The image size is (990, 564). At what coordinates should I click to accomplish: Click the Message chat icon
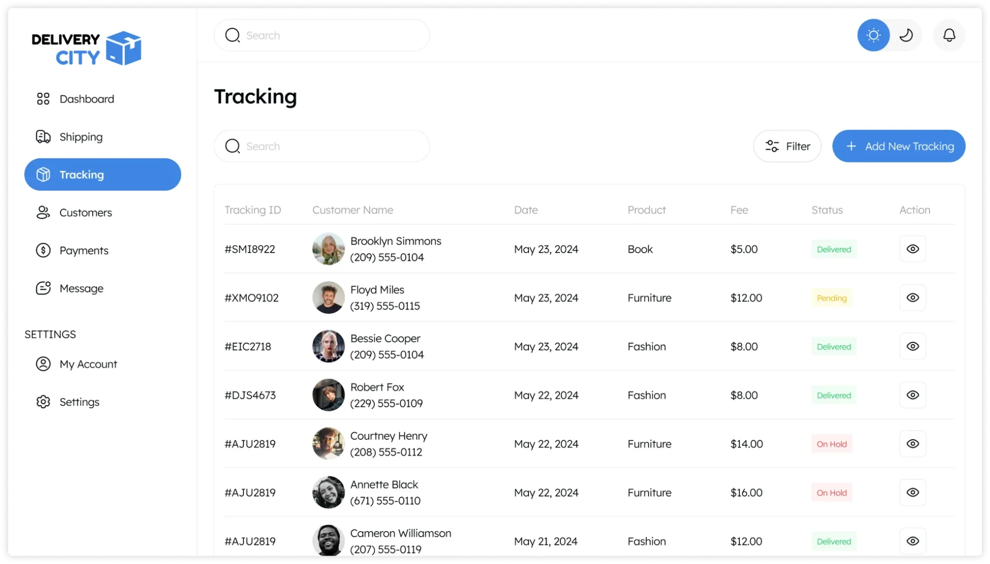coord(43,288)
